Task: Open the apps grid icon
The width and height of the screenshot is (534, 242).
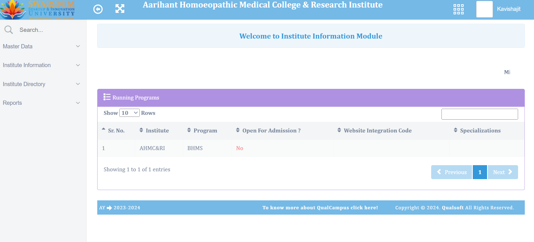Action: 459,9
